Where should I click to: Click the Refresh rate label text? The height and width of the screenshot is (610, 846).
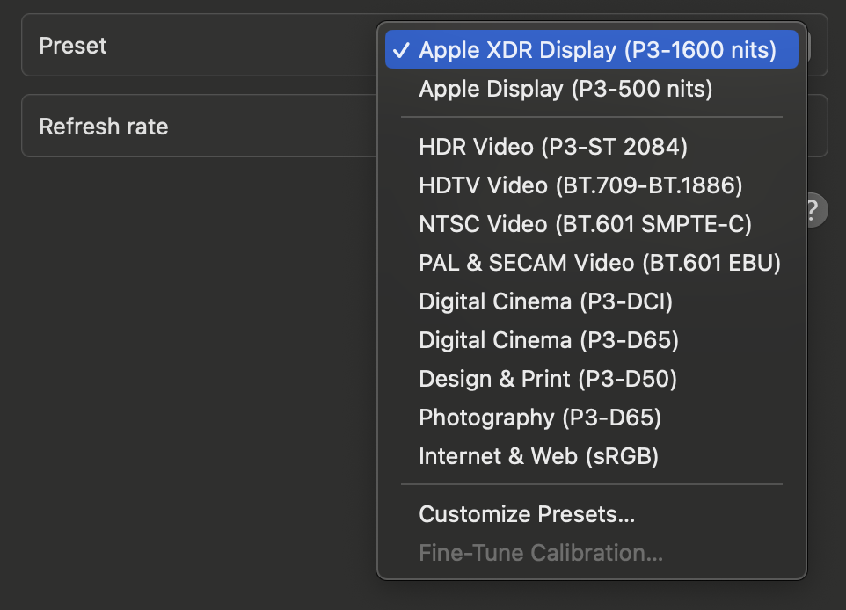(x=104, y=127)
